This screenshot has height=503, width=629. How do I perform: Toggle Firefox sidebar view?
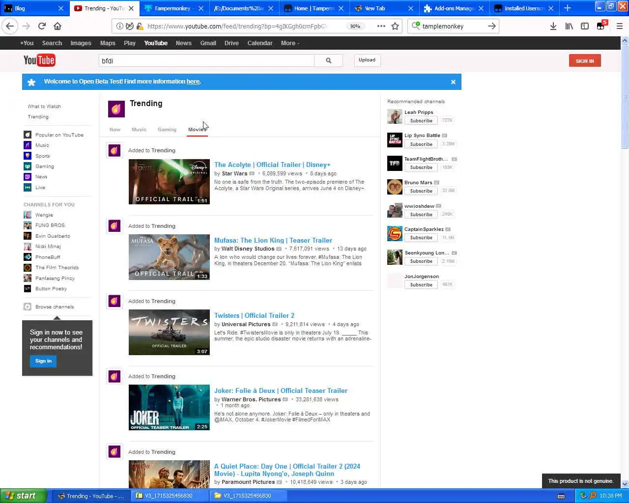click(585, 26)
